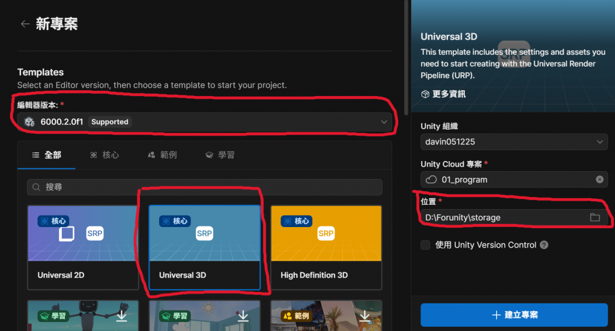Screen dimensions: 615x331
Task: Switch to the 範例 tab
Action: point(162,155)
